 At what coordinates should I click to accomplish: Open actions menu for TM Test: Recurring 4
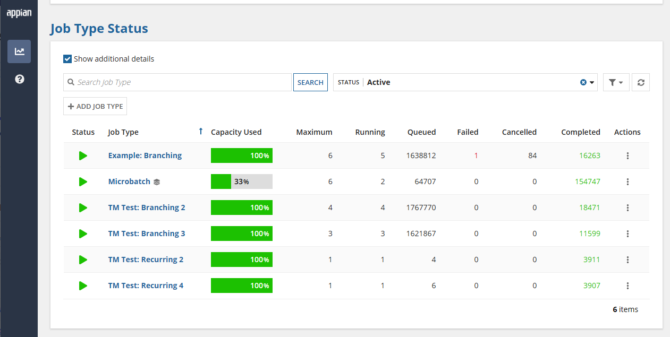pyautogui.click(x=627, y=286)
